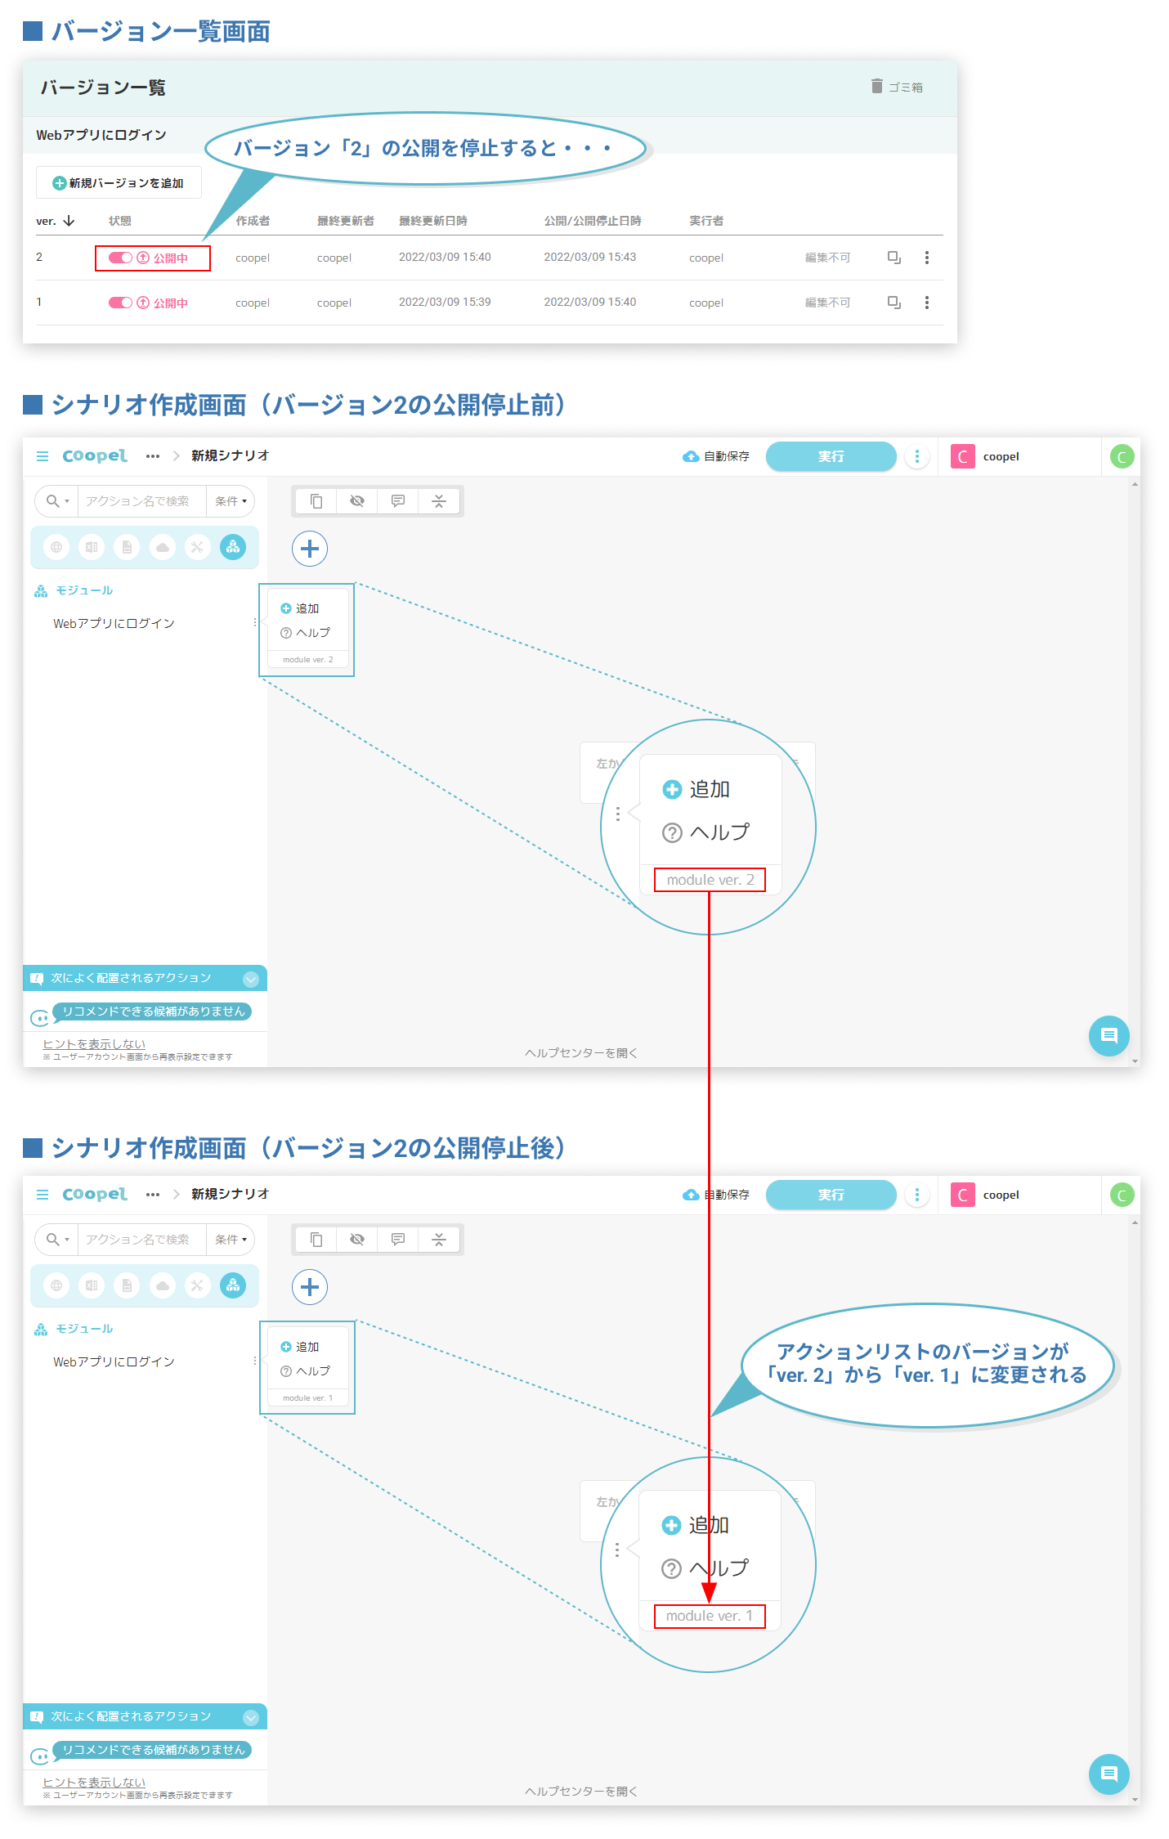
Task: Click the duplicate icon in version 1 row
Action: pos(894,303)
